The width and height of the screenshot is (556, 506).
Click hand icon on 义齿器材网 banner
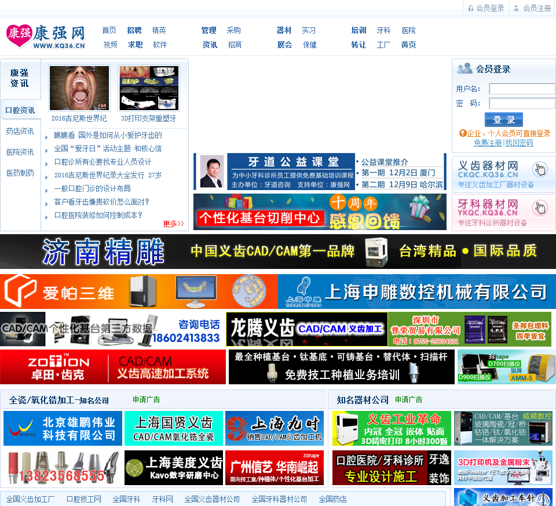click(540, 169)
